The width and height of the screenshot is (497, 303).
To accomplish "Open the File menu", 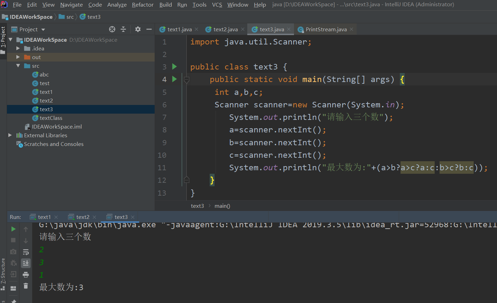I will 17,5.
